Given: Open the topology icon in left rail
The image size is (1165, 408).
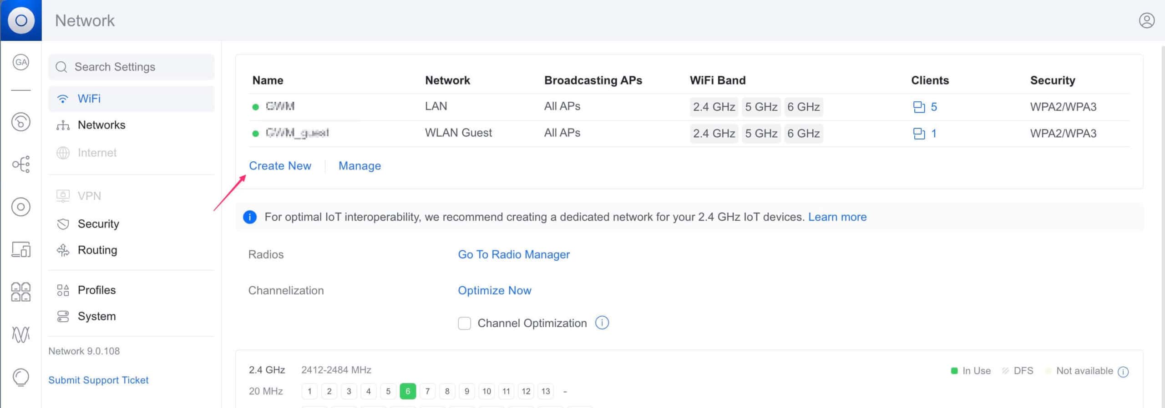Looking at the screenshot, I should [21, 164].
